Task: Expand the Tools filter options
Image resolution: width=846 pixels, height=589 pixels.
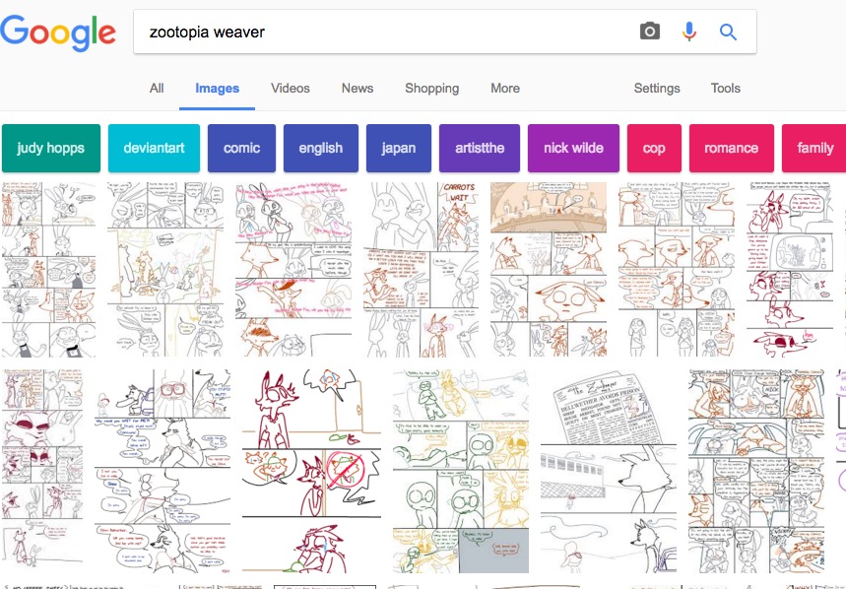Action: [725, 88]
